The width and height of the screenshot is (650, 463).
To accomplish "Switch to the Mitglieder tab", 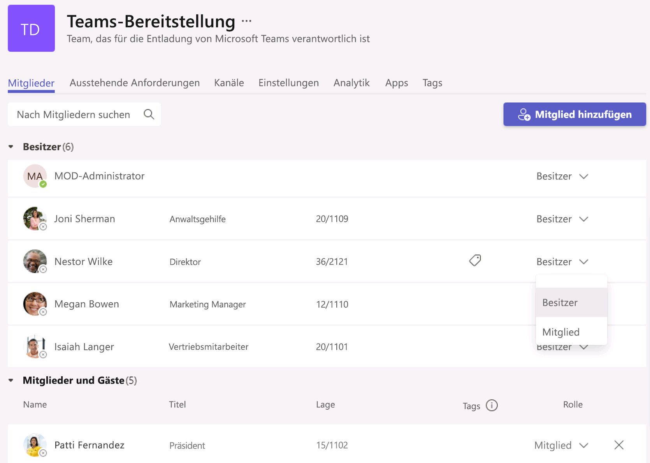I will [31, 83].
